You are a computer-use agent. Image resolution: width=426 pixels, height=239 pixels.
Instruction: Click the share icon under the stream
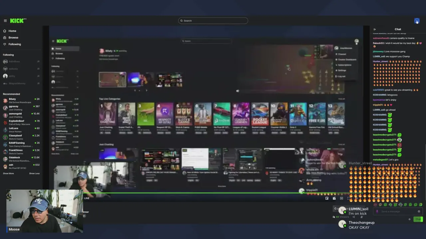pos(353,217)
